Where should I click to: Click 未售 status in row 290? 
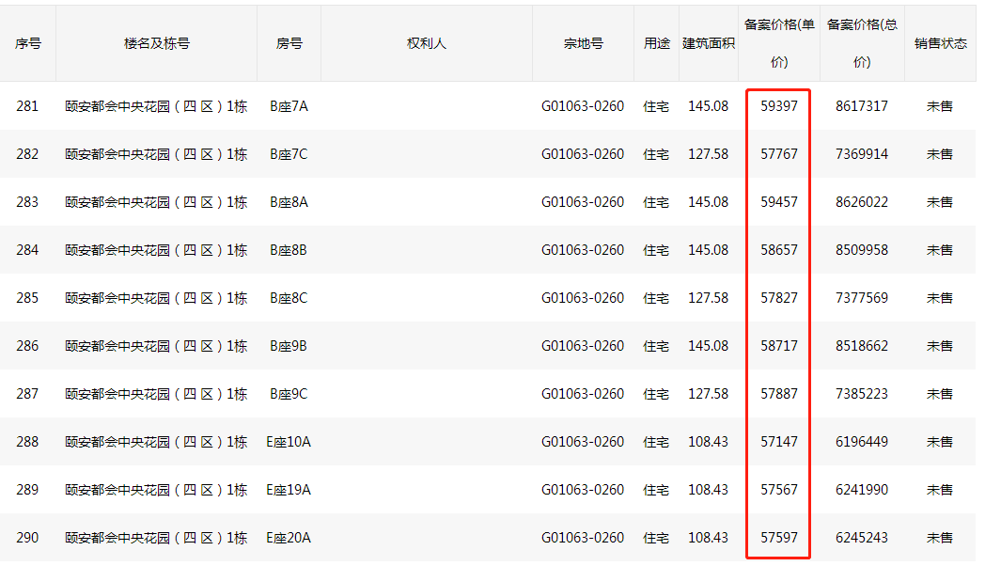point(941,538)
